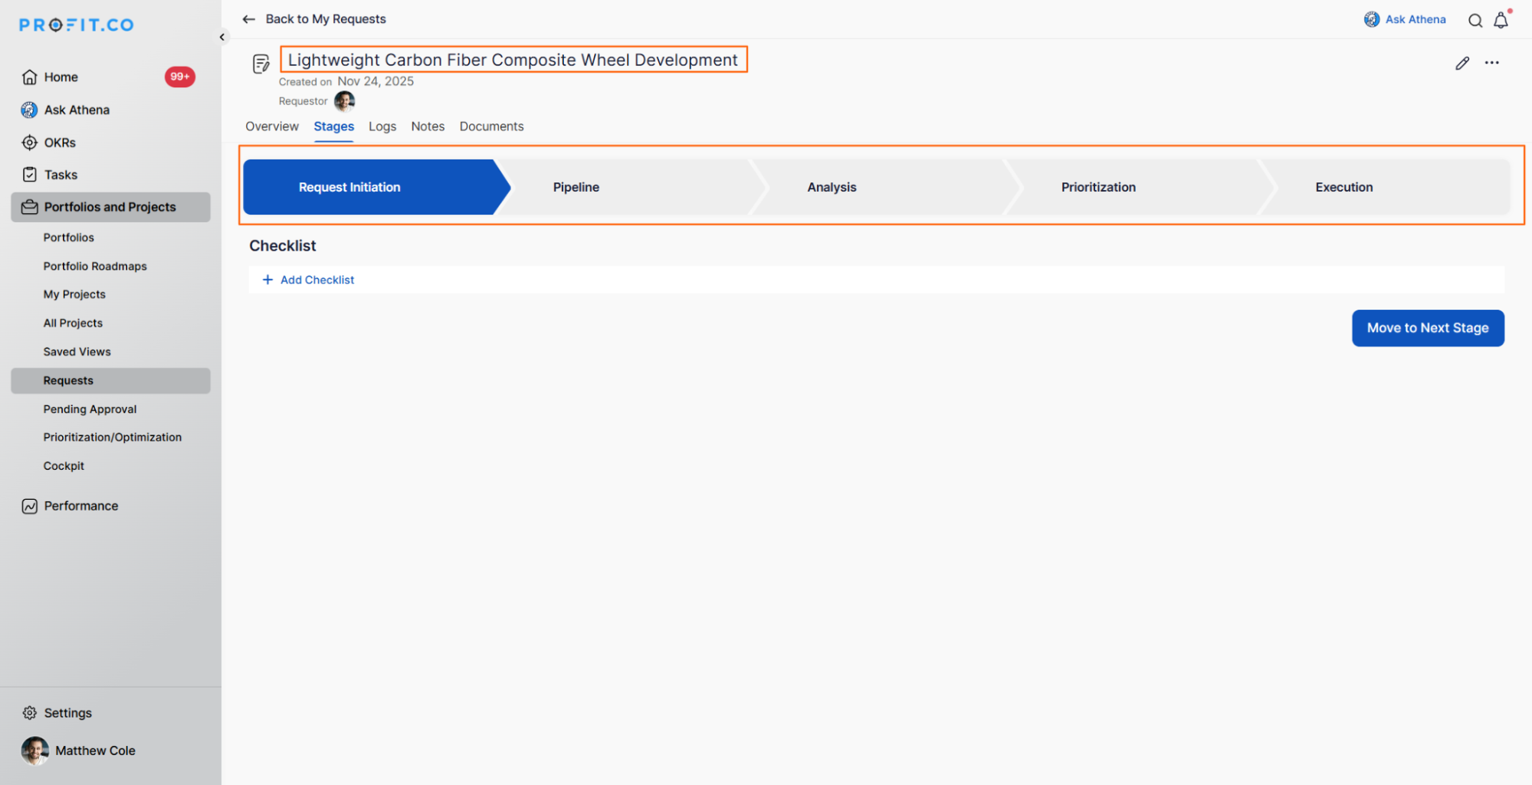Click the Settings gear icon

click(30, 713)
